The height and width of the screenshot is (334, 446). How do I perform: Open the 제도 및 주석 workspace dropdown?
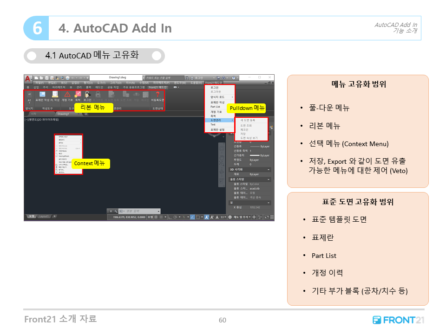(242, 217)
